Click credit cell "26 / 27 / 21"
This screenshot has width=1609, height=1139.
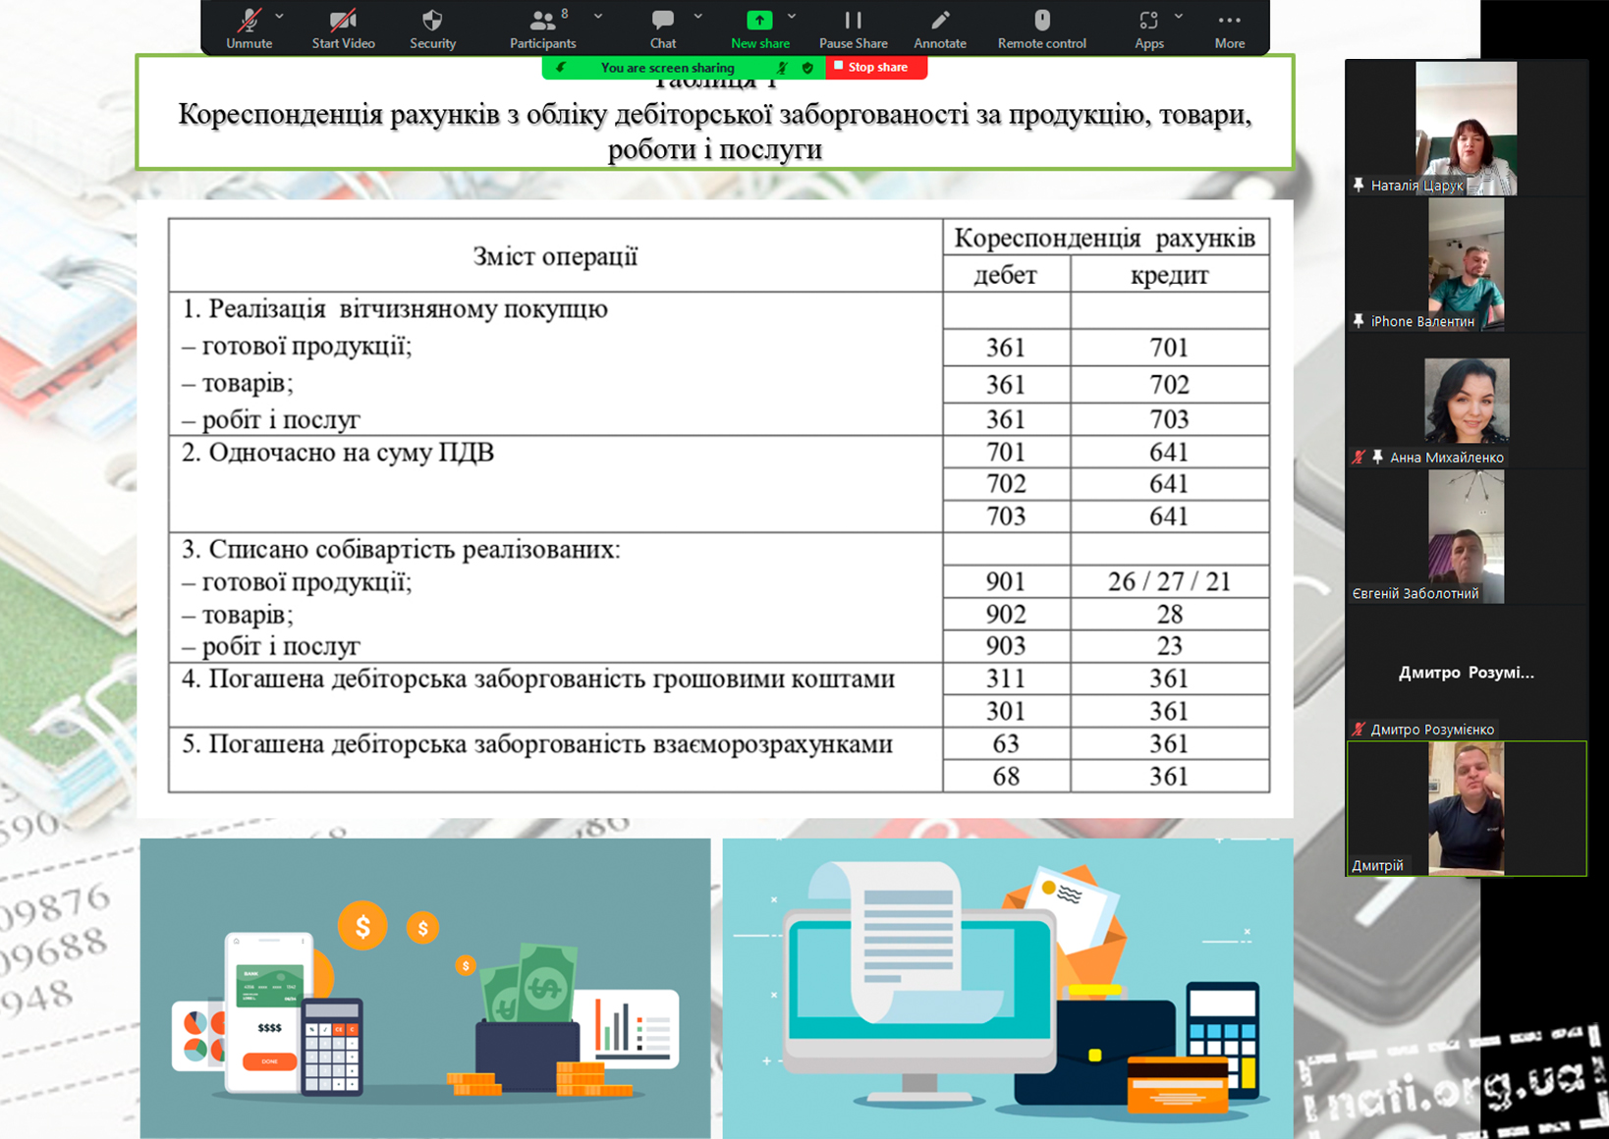[x=1169, y=581]
